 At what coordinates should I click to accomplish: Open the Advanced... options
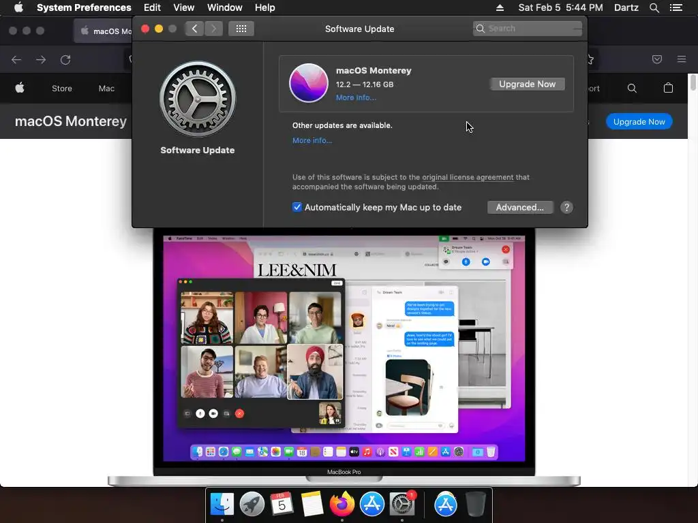(520, 207)
